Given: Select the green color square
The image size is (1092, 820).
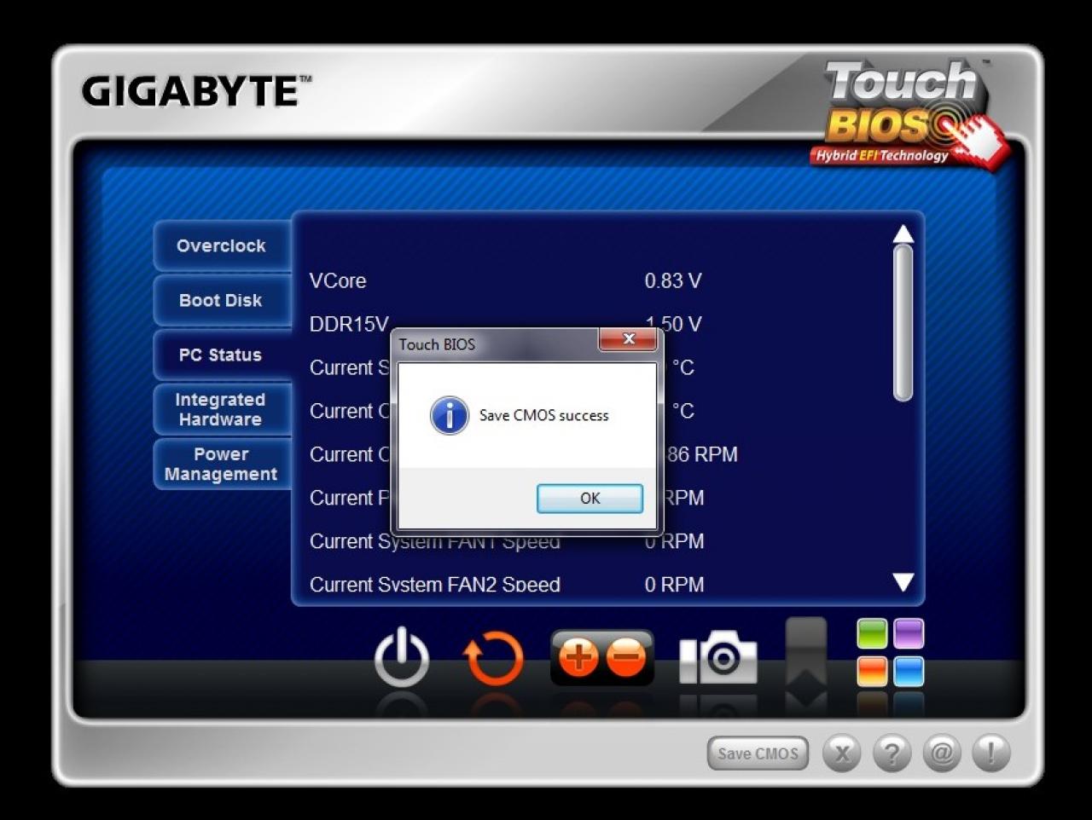Looking at the screenshot, I should pos(873,634).
